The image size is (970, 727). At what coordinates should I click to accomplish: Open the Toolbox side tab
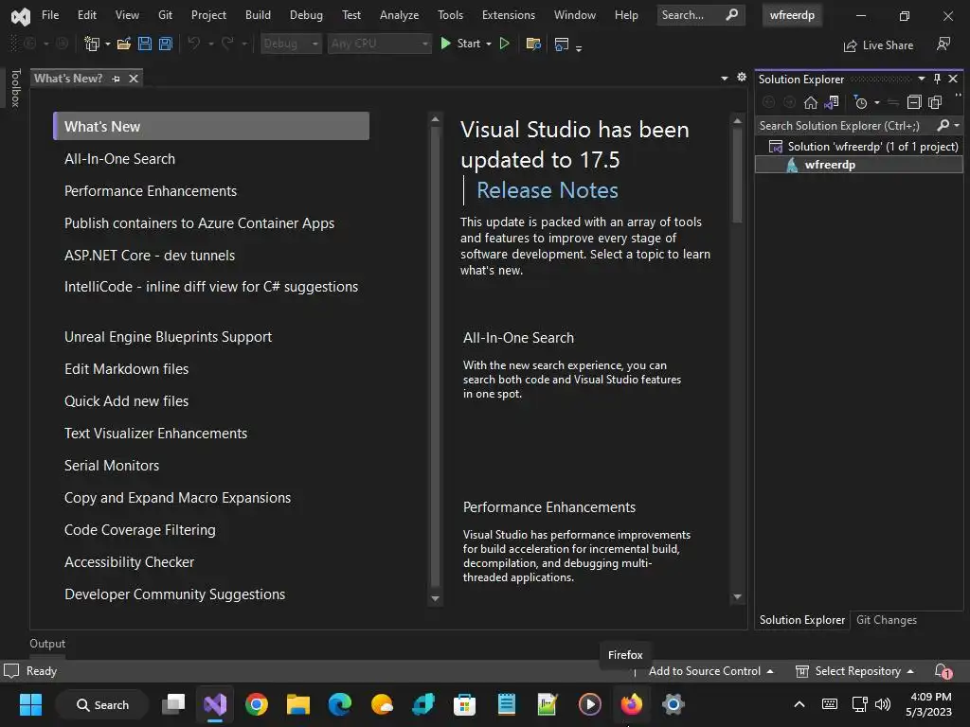(x=15, y=88)
